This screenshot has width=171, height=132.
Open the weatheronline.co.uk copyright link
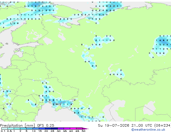tap(148, 130)
